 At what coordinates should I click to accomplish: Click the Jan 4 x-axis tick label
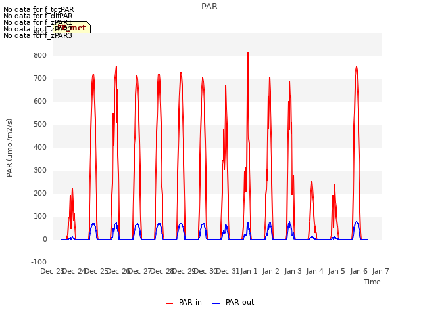click(x=314, y=271)
